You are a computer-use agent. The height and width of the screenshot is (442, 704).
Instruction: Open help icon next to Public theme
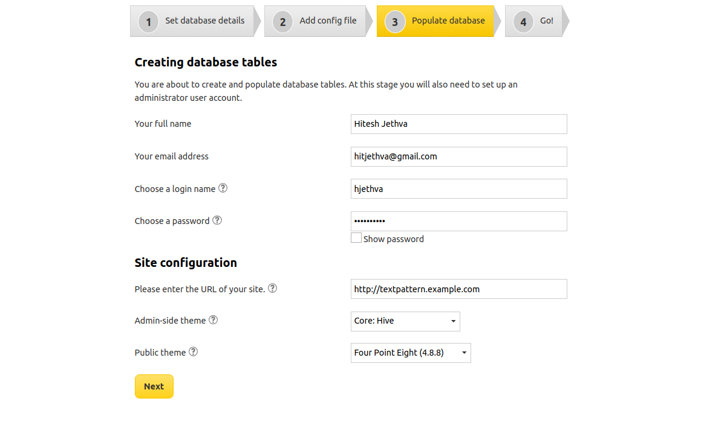[193, 352]
